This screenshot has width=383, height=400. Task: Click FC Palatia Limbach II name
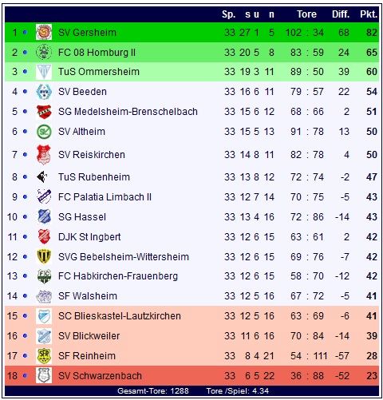coord(105,197)
